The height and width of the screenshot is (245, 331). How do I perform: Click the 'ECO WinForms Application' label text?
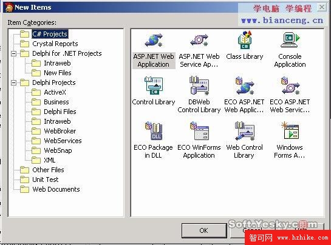199,152
